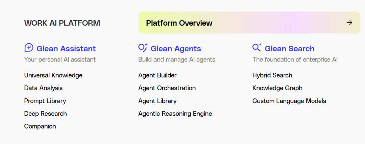The width and height of the screenshot is (365, 144).
Task: Open Prompt Library
Action: tap(45, 101)
